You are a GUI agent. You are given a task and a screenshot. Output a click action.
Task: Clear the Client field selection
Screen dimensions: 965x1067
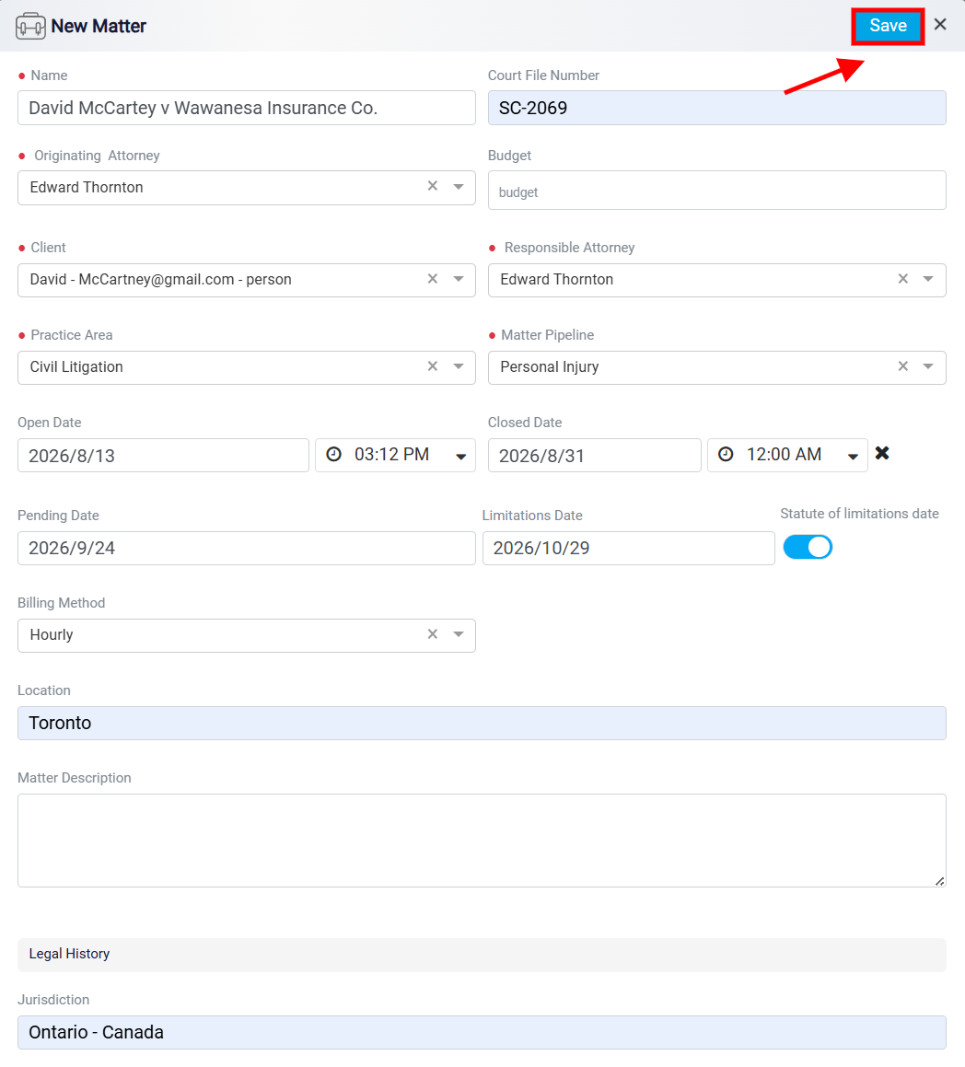click(x=432, y=278)
